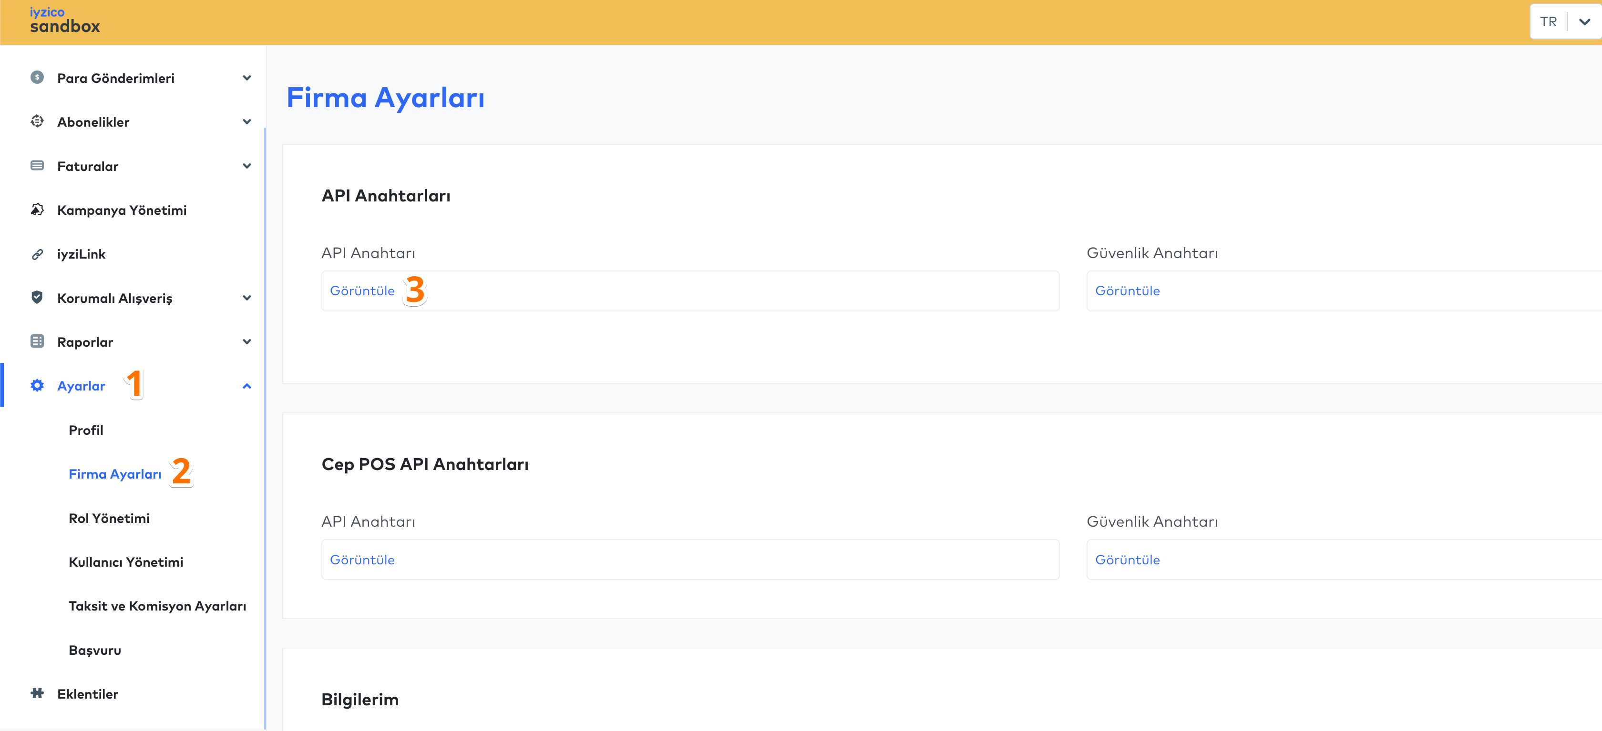Click the Para Gönderimleri coin icon

click(x=37, y=78)
